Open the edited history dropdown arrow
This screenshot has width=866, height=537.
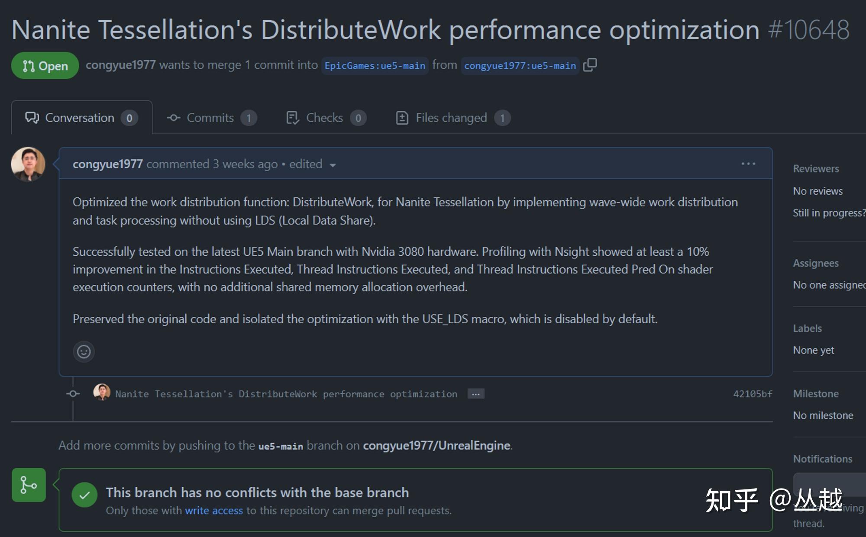point(333,165)
